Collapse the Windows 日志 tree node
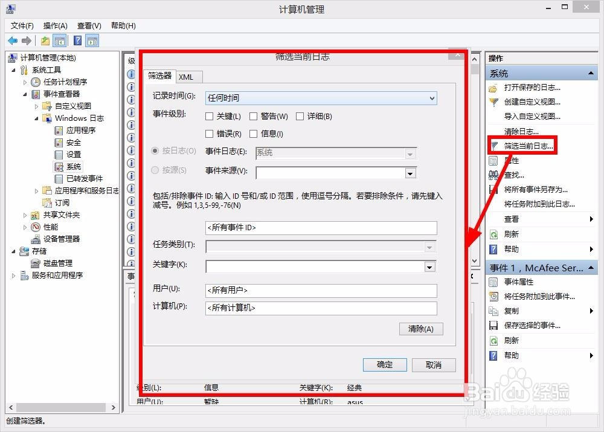Screen dimensions: 604x432 point(36,118)
